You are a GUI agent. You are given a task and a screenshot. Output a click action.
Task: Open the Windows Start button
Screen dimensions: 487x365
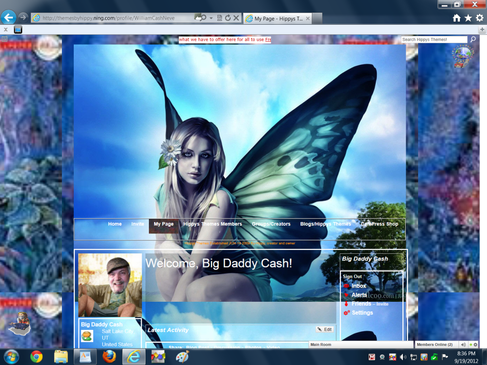[11, 356]
